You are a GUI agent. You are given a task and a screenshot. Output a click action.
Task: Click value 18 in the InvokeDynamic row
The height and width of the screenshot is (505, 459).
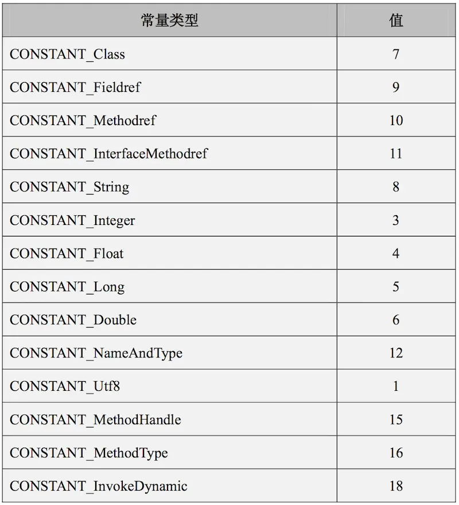[x=396, y=486]
